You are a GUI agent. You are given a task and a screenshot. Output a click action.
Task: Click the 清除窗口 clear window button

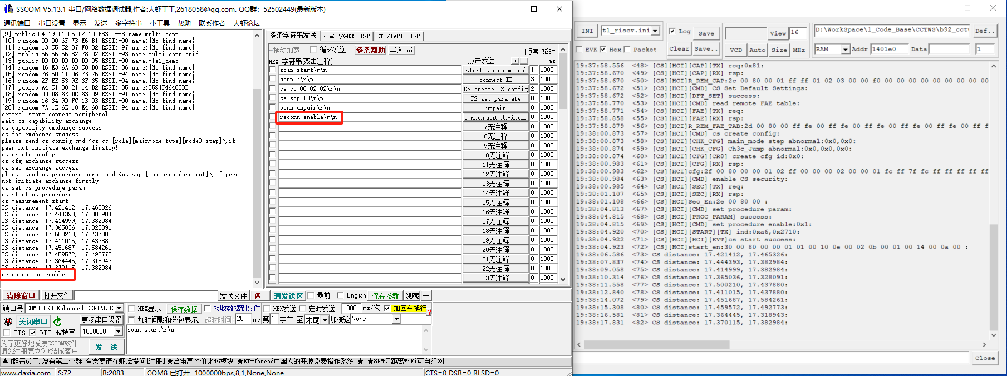(x=21, y=295)
